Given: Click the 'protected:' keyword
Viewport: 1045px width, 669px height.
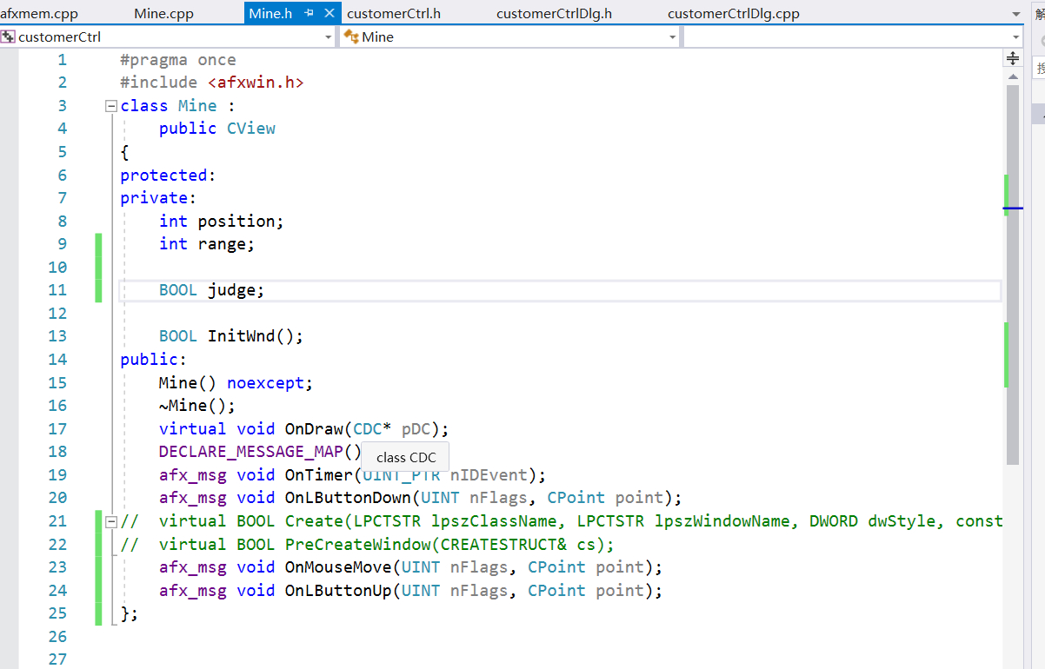Looking at the screenshot, I should coord(168,176).
